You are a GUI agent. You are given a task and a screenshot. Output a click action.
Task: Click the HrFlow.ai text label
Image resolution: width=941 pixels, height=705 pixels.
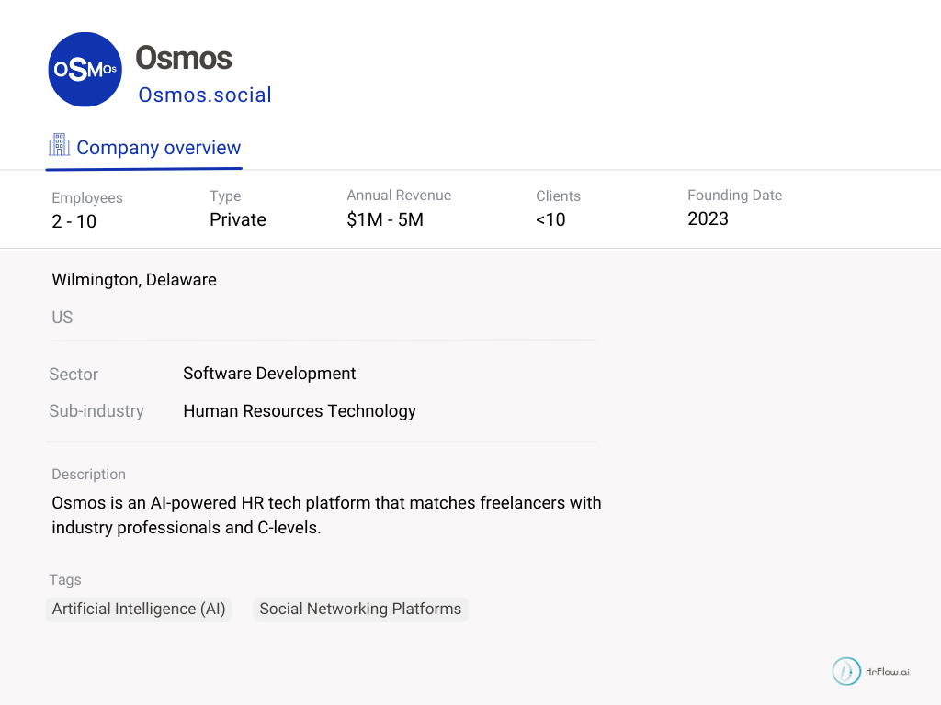[x=888, y=671]
